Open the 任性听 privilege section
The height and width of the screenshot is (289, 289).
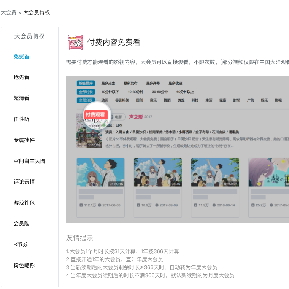click(21, 119)
